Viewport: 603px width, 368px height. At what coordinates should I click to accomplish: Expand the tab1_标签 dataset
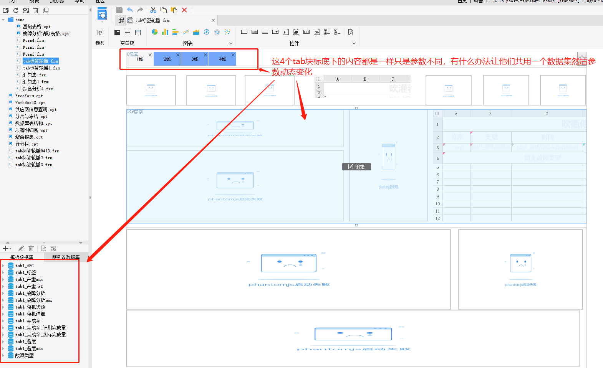click(x=3, y=272)
